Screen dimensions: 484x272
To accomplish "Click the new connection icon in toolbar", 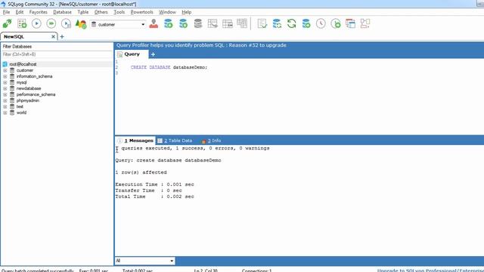I will 7,23.
